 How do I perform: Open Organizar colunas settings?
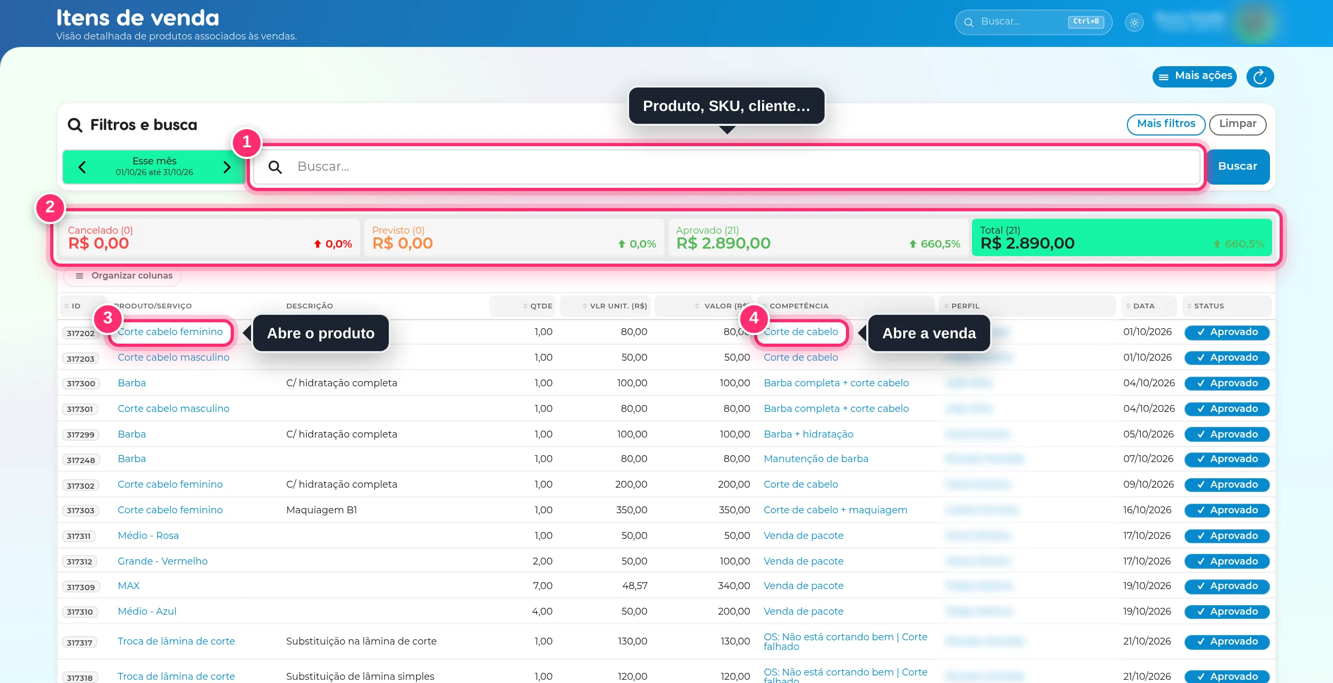(123, 276)
